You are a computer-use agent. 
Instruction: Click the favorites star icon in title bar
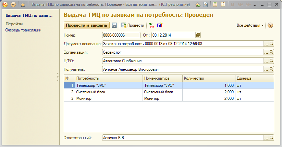(x=23, y=5)
